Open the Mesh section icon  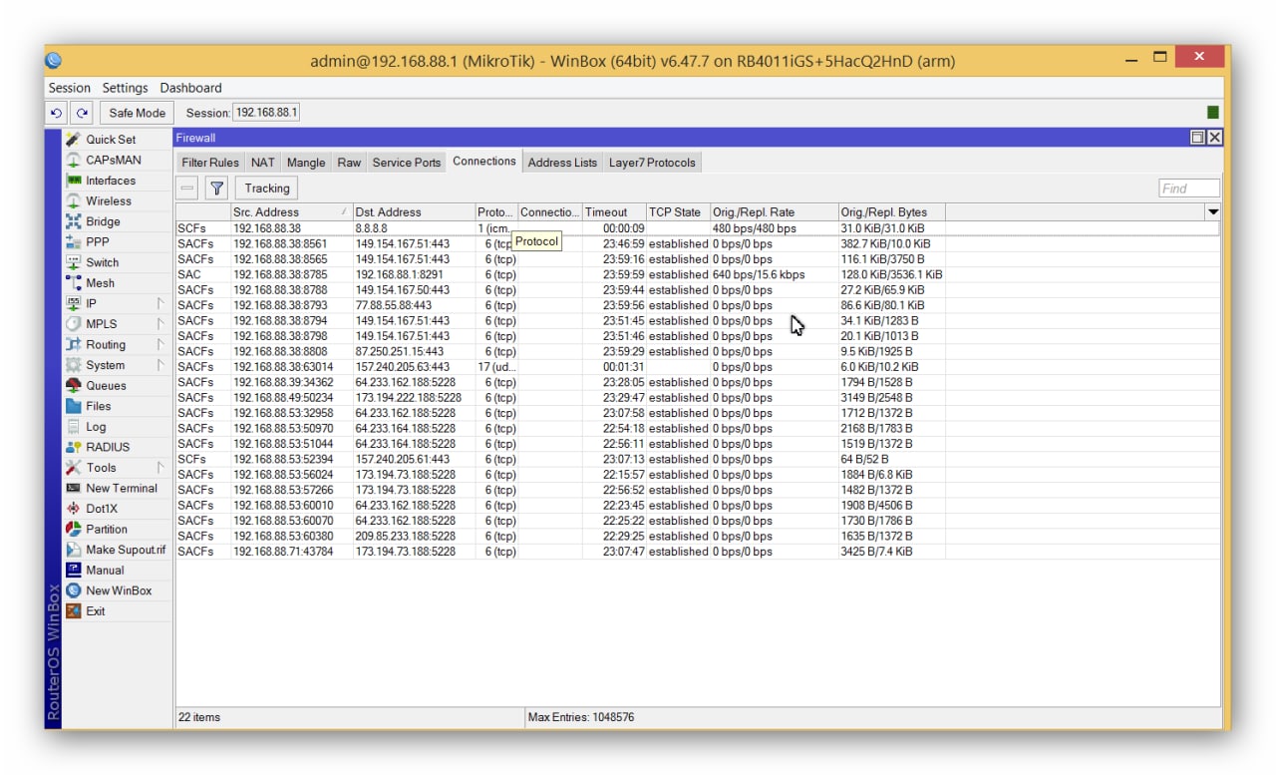[x=73, y=282]
